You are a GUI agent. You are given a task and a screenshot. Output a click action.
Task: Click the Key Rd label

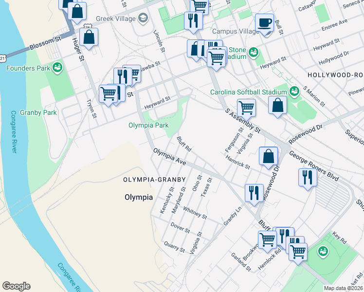339,238
